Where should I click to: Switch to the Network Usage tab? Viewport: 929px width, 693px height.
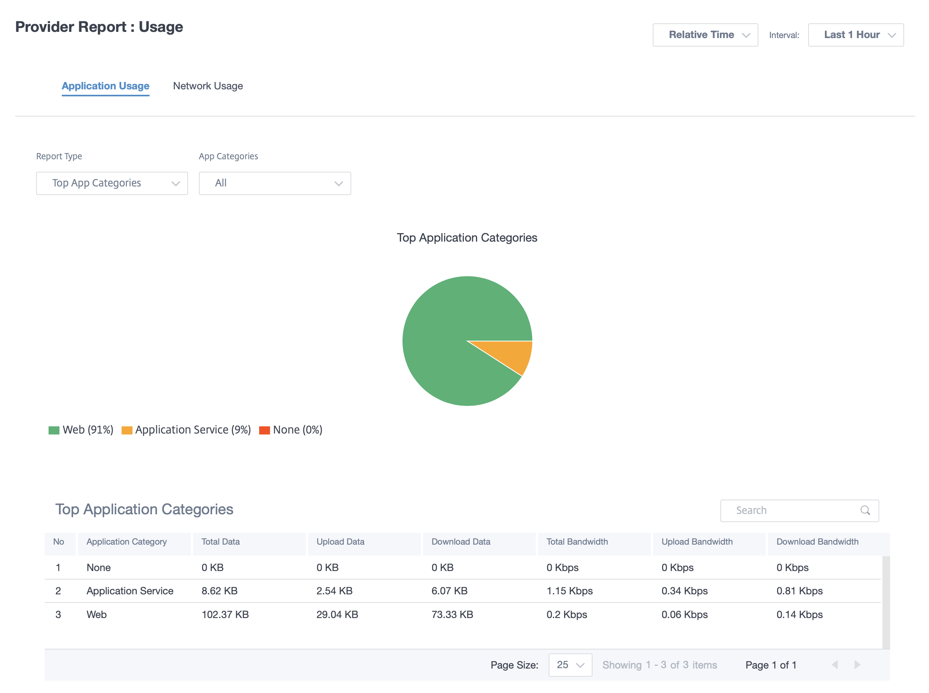click(x=207, y=87)
